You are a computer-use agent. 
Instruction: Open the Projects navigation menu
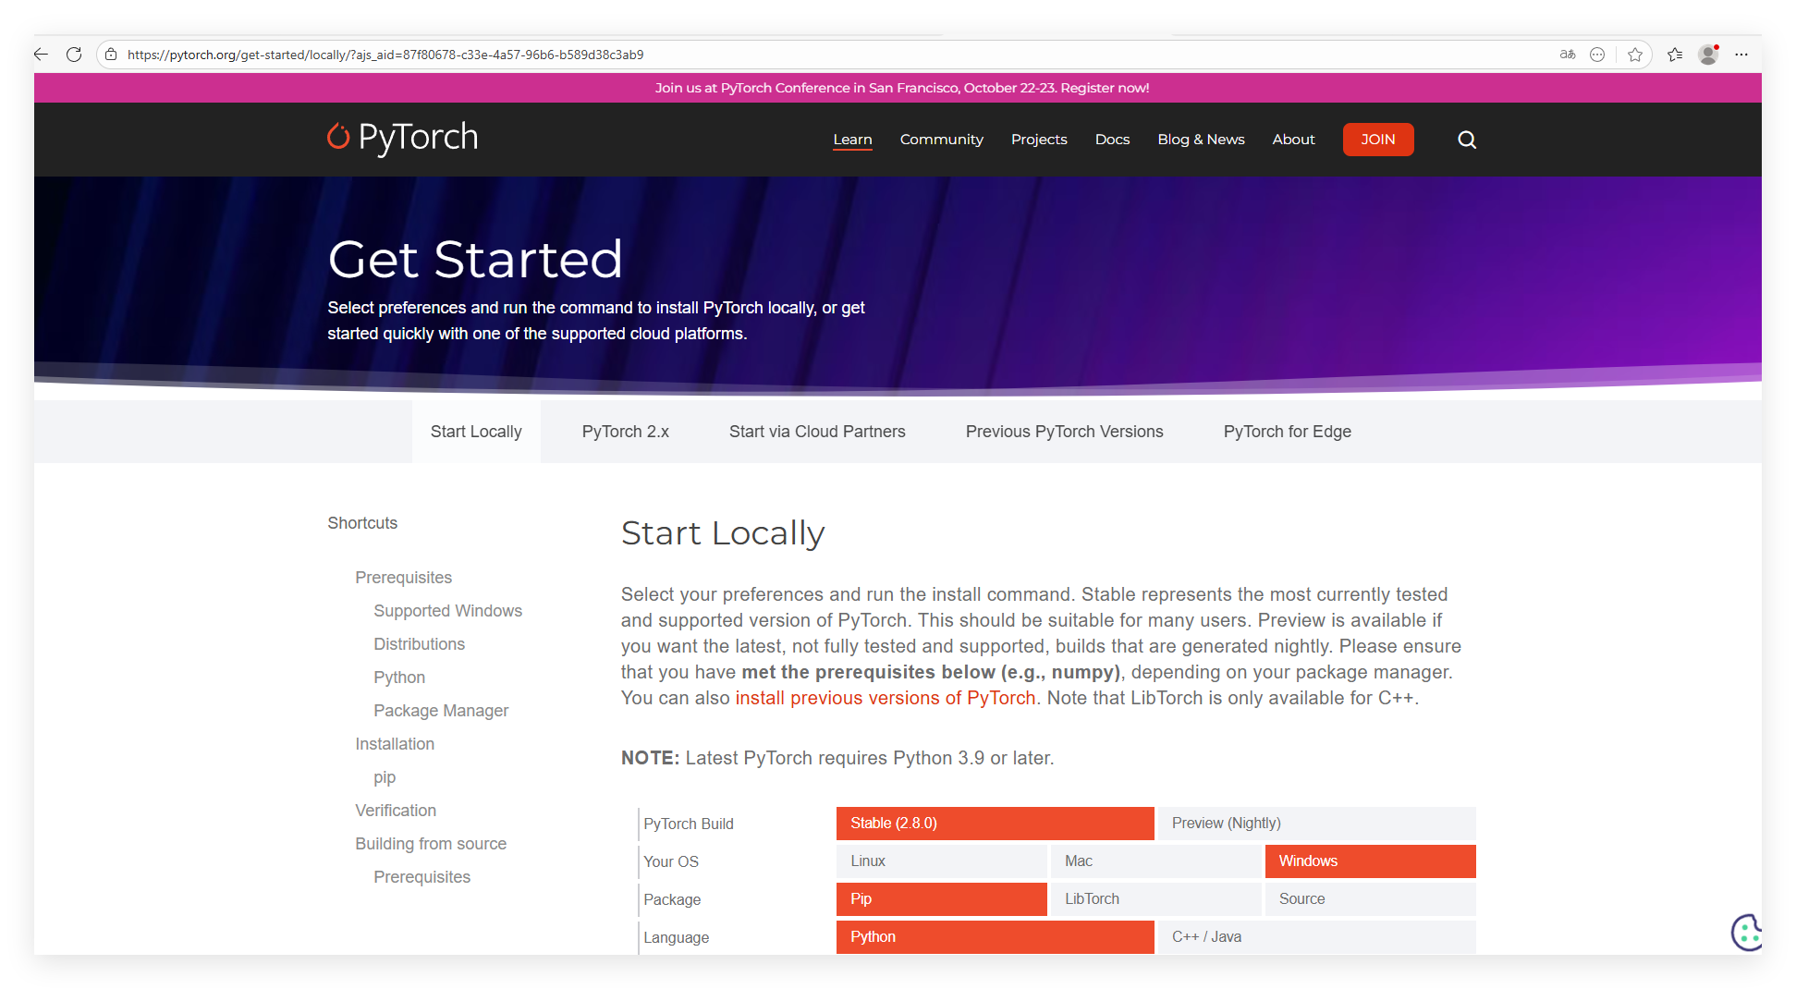click(x=1039, y=140)
